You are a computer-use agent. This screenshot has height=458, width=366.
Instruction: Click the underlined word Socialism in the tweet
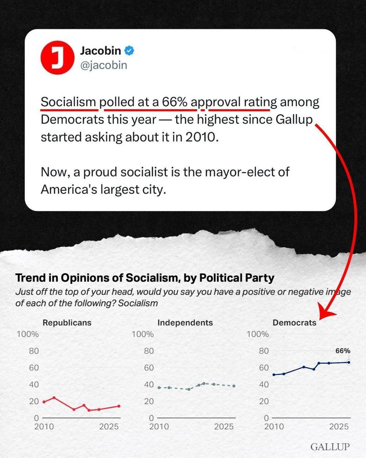click(69, 102)
